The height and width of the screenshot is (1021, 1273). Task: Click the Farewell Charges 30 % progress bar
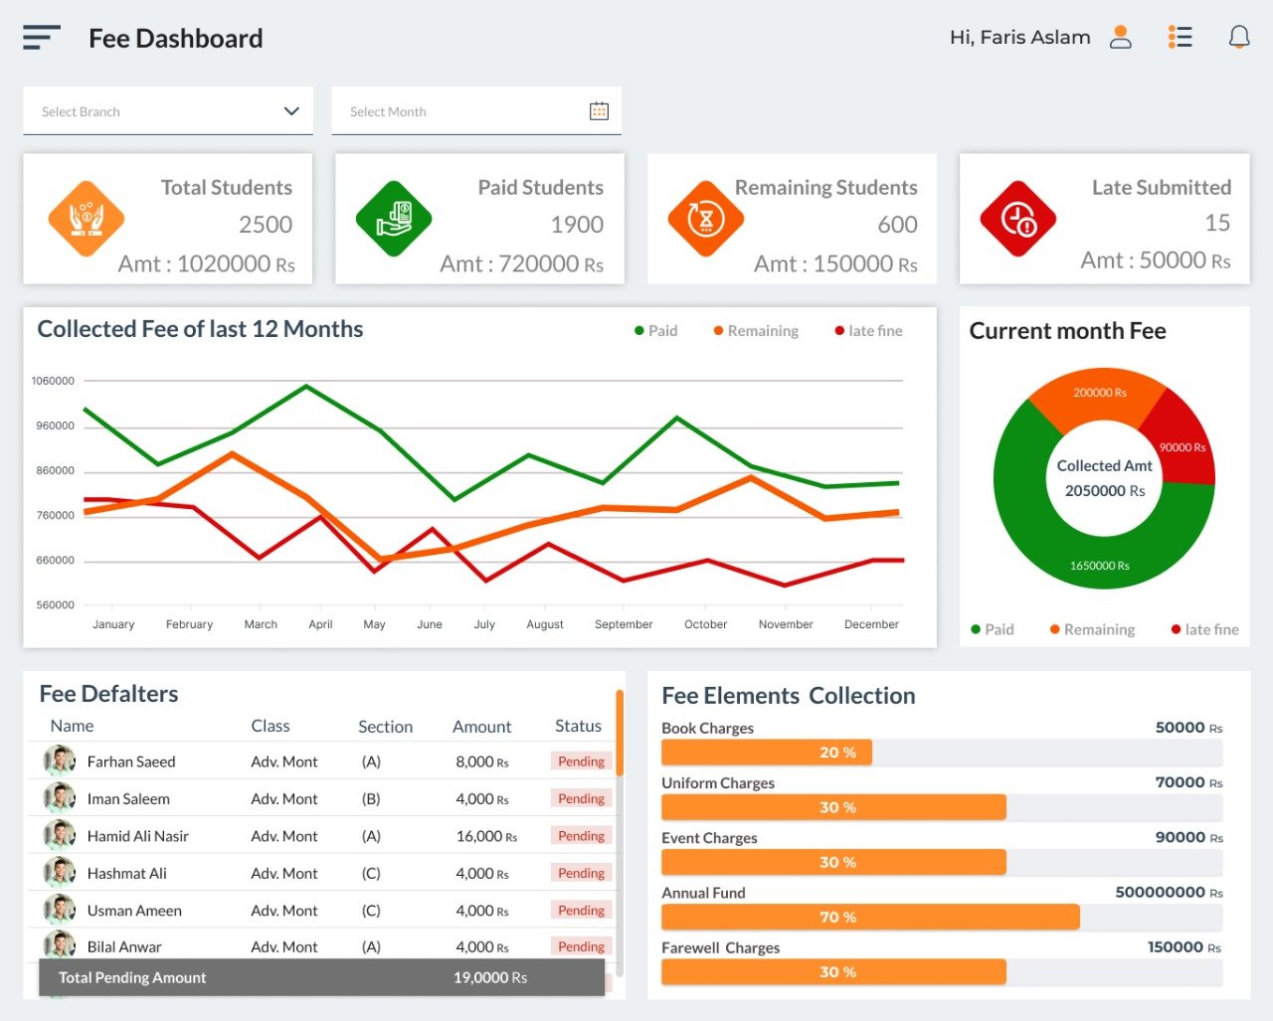pos(833,972)
